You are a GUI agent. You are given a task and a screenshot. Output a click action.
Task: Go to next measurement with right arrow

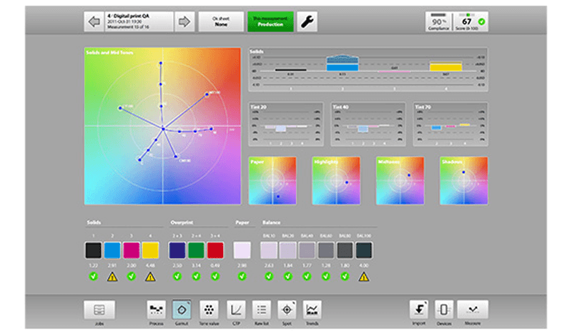[x=184, y=22]
